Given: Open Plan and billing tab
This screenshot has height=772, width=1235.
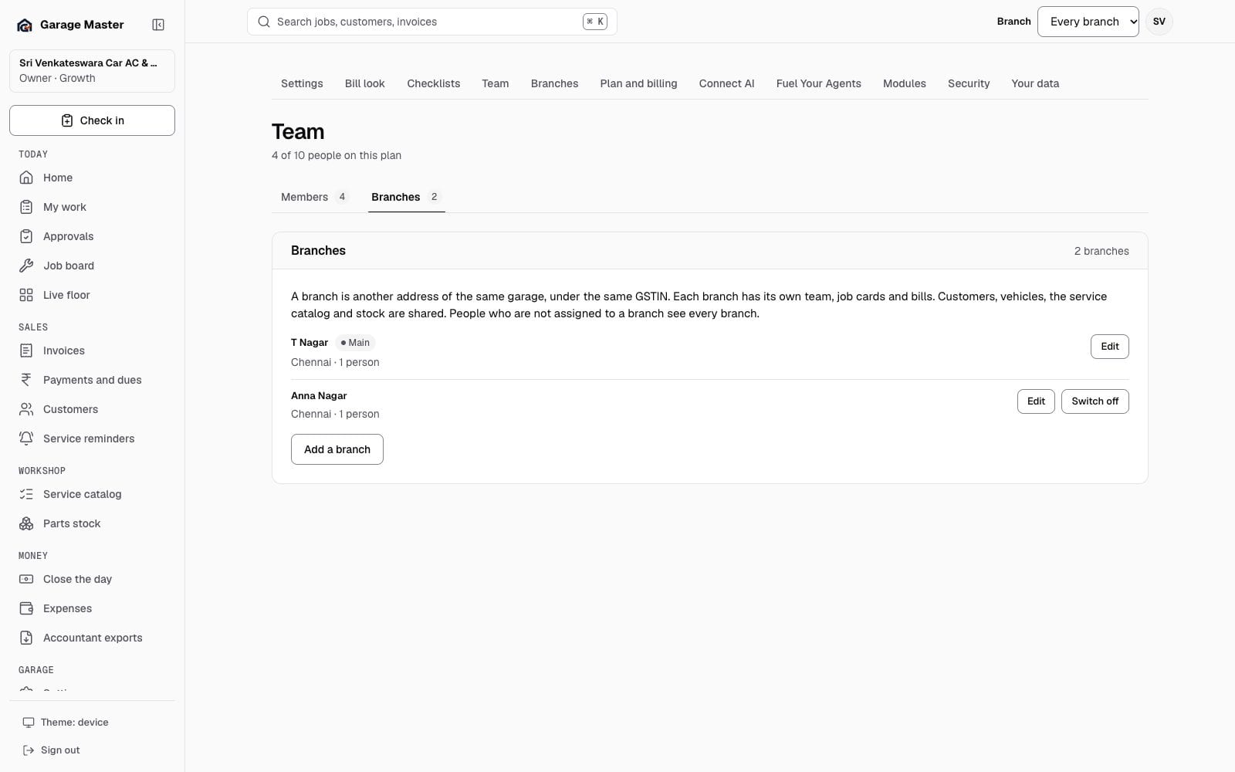Looking at the screenshot, I should coord(638,83).
